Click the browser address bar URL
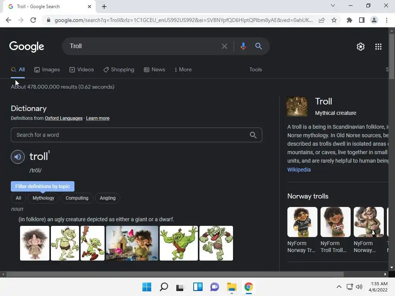Image resolution: width=395 pixels, height=296 pixels. click(184, 20)
